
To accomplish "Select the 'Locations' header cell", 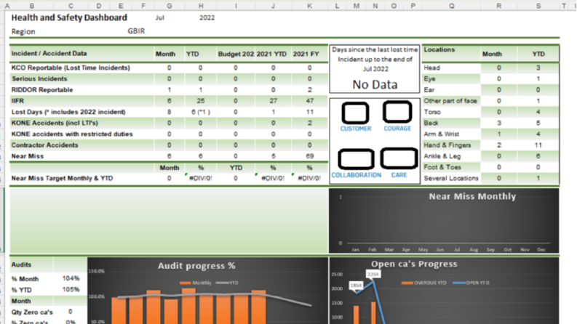I will (439, 49).
